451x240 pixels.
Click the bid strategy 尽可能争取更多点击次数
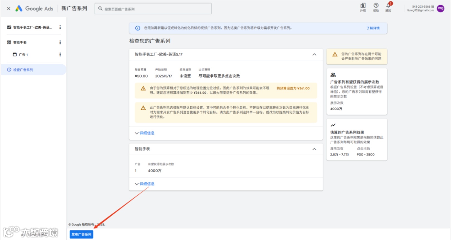pos(219,76)
